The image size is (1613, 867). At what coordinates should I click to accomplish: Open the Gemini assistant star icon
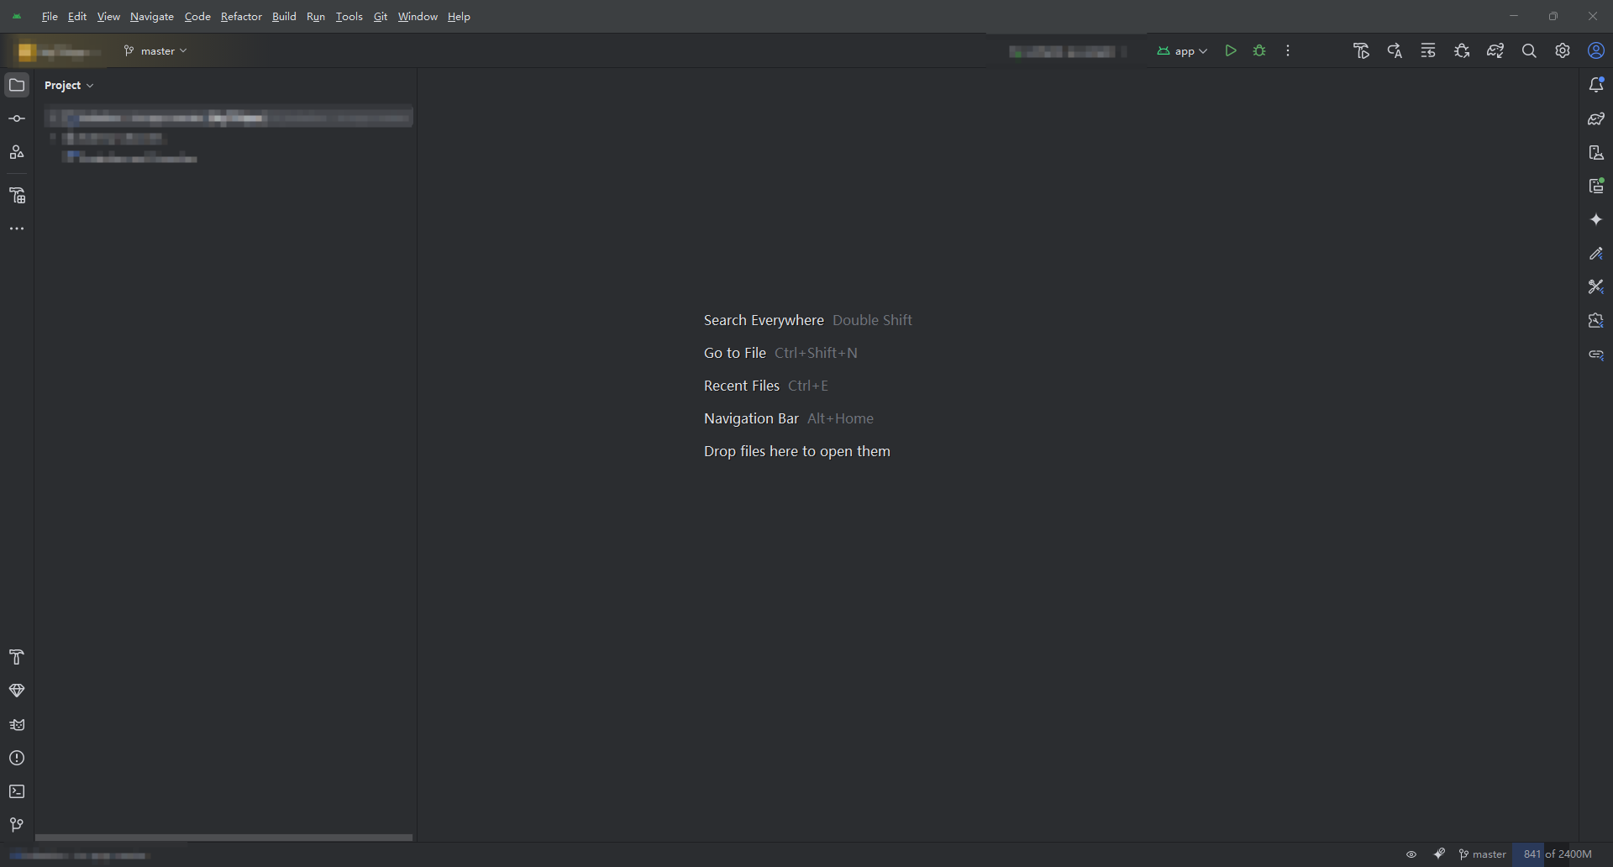point(1596,219)
